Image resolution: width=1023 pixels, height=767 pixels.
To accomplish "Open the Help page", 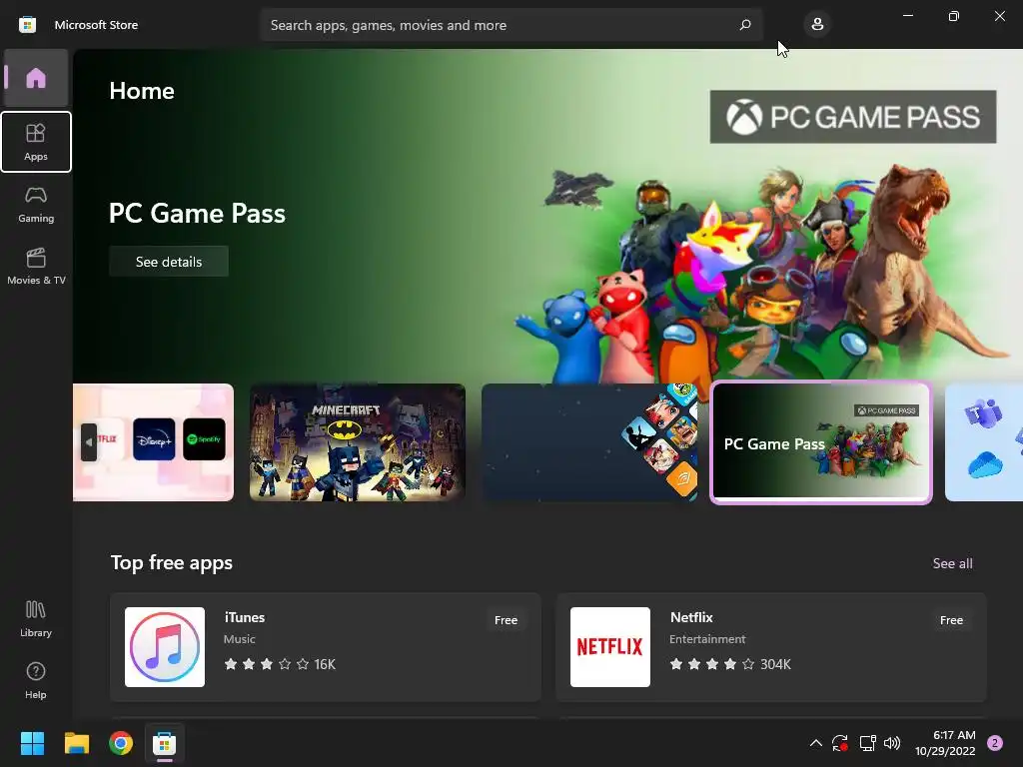I will [x=36, y=681].
